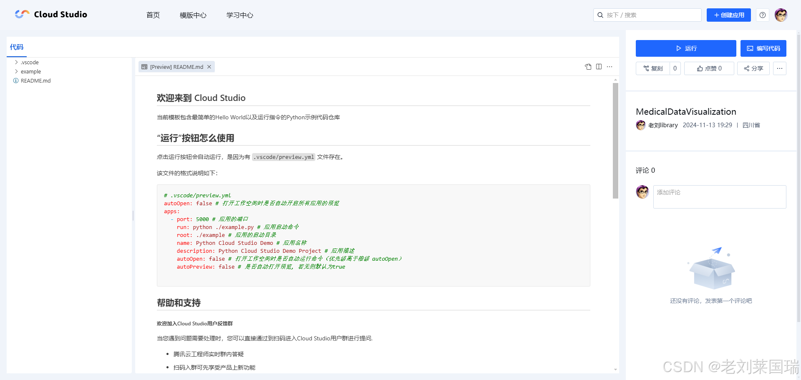Click the 帮助和支持 heading
This screenshot has height=380, width=801.
(x=179, y=303)
